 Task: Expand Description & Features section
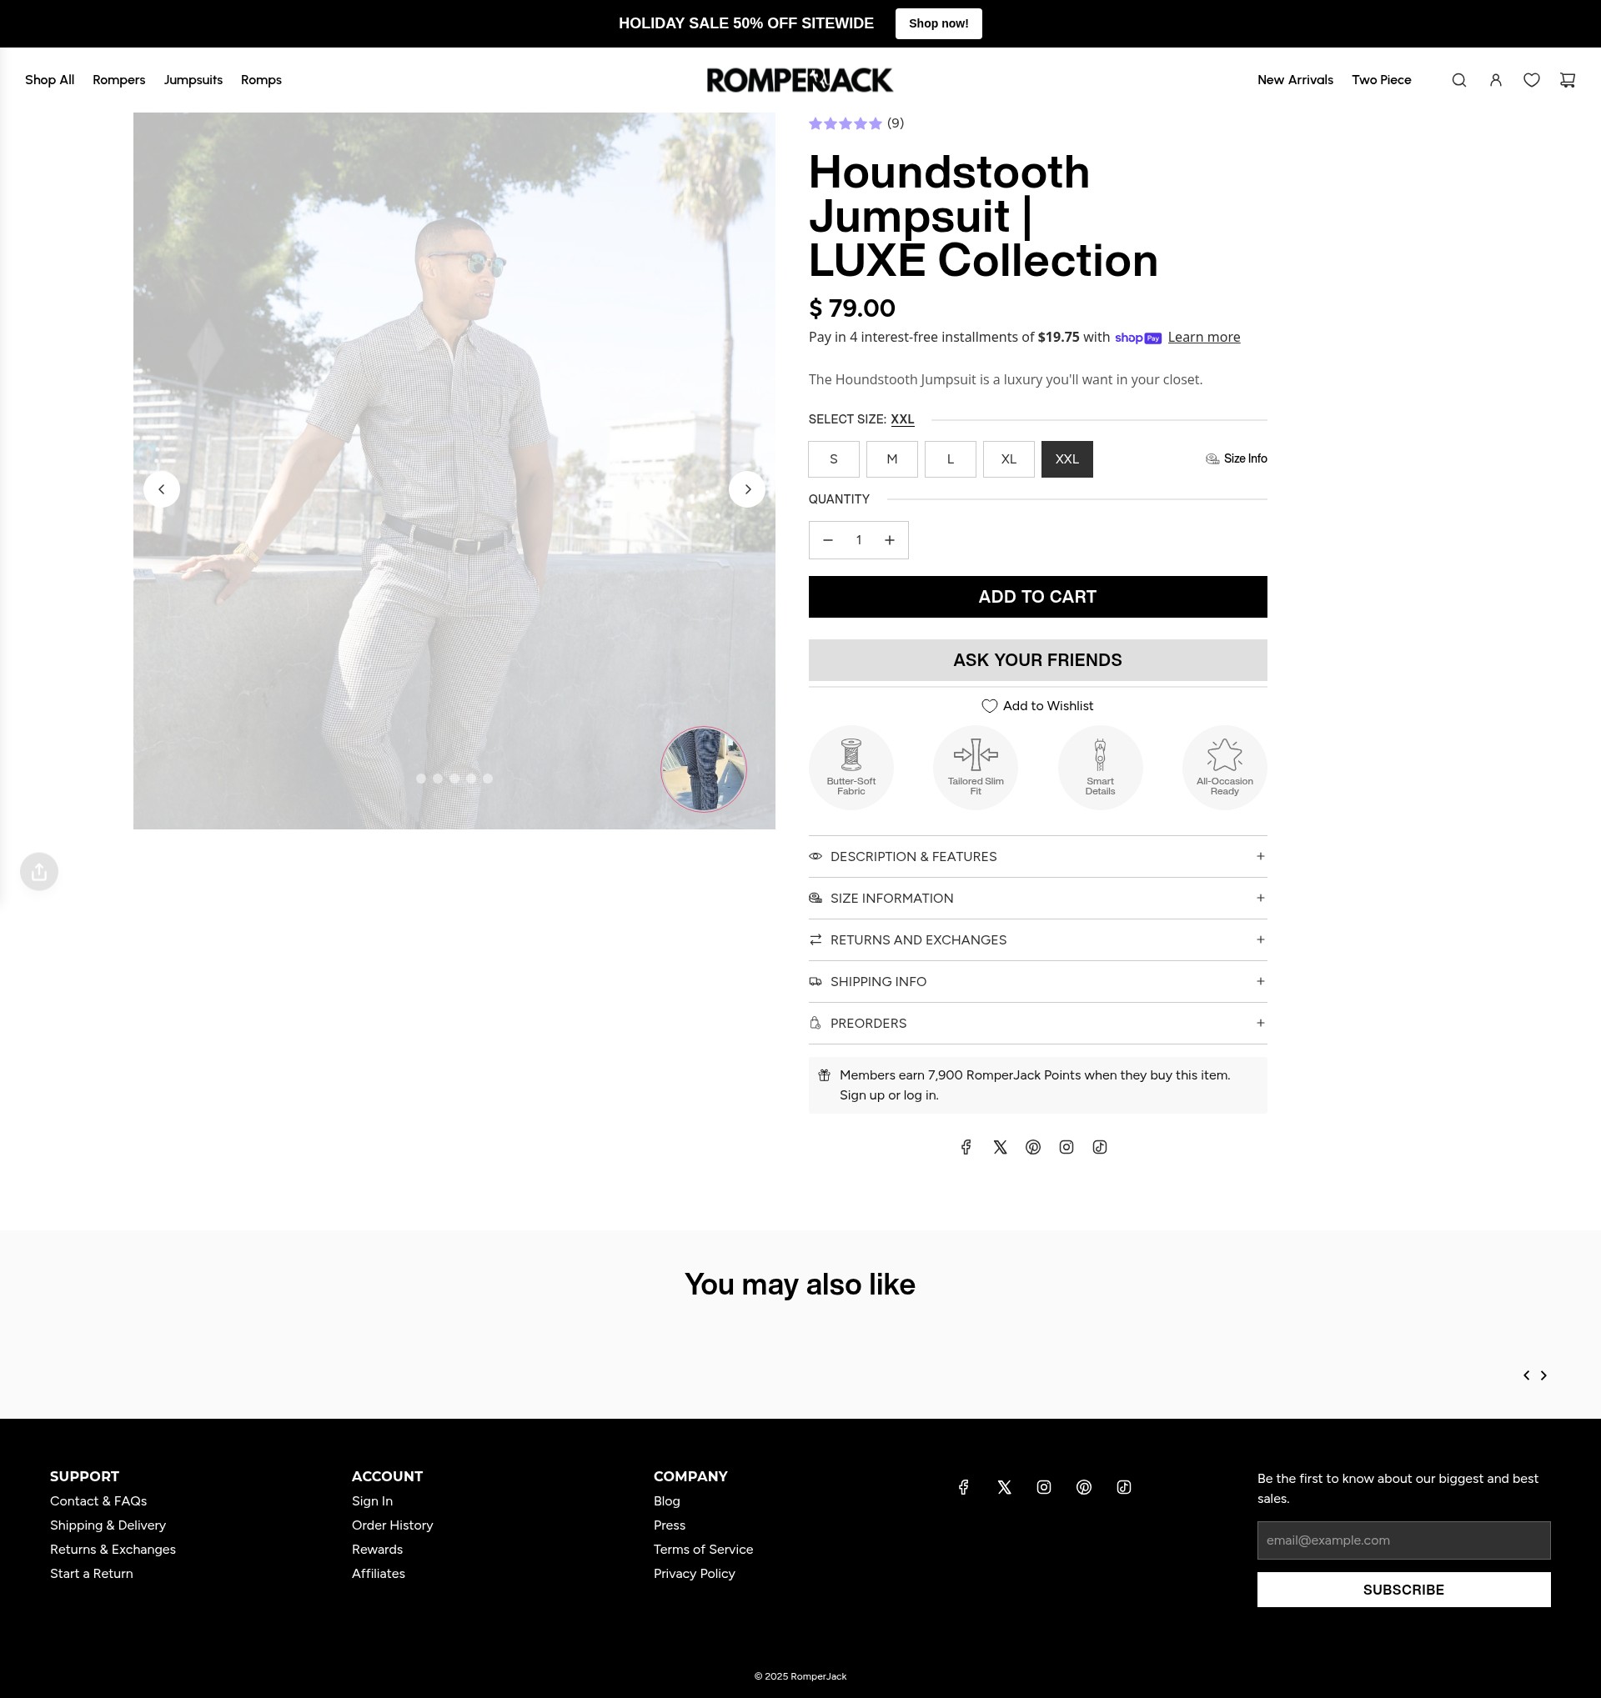[1037, 857]
